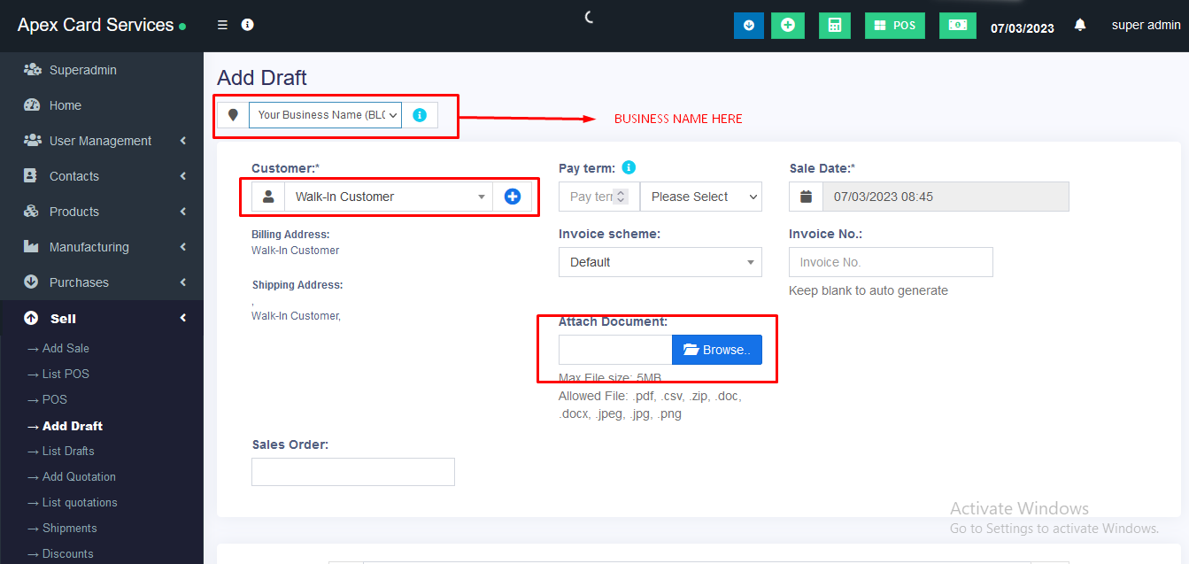
Task: Open the business location dropdown
Action: point(325,115)
